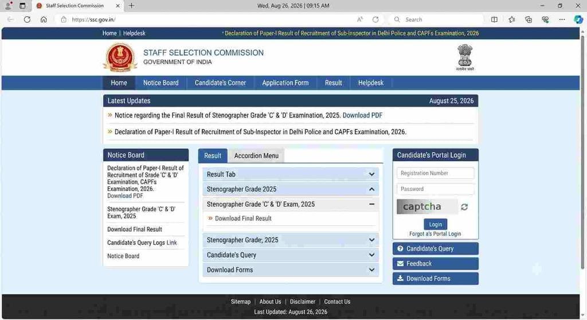Viewport: 587px width, 320px height.
Task: Click Download PDF link in Latest Updates
Action: coord(362,115)
